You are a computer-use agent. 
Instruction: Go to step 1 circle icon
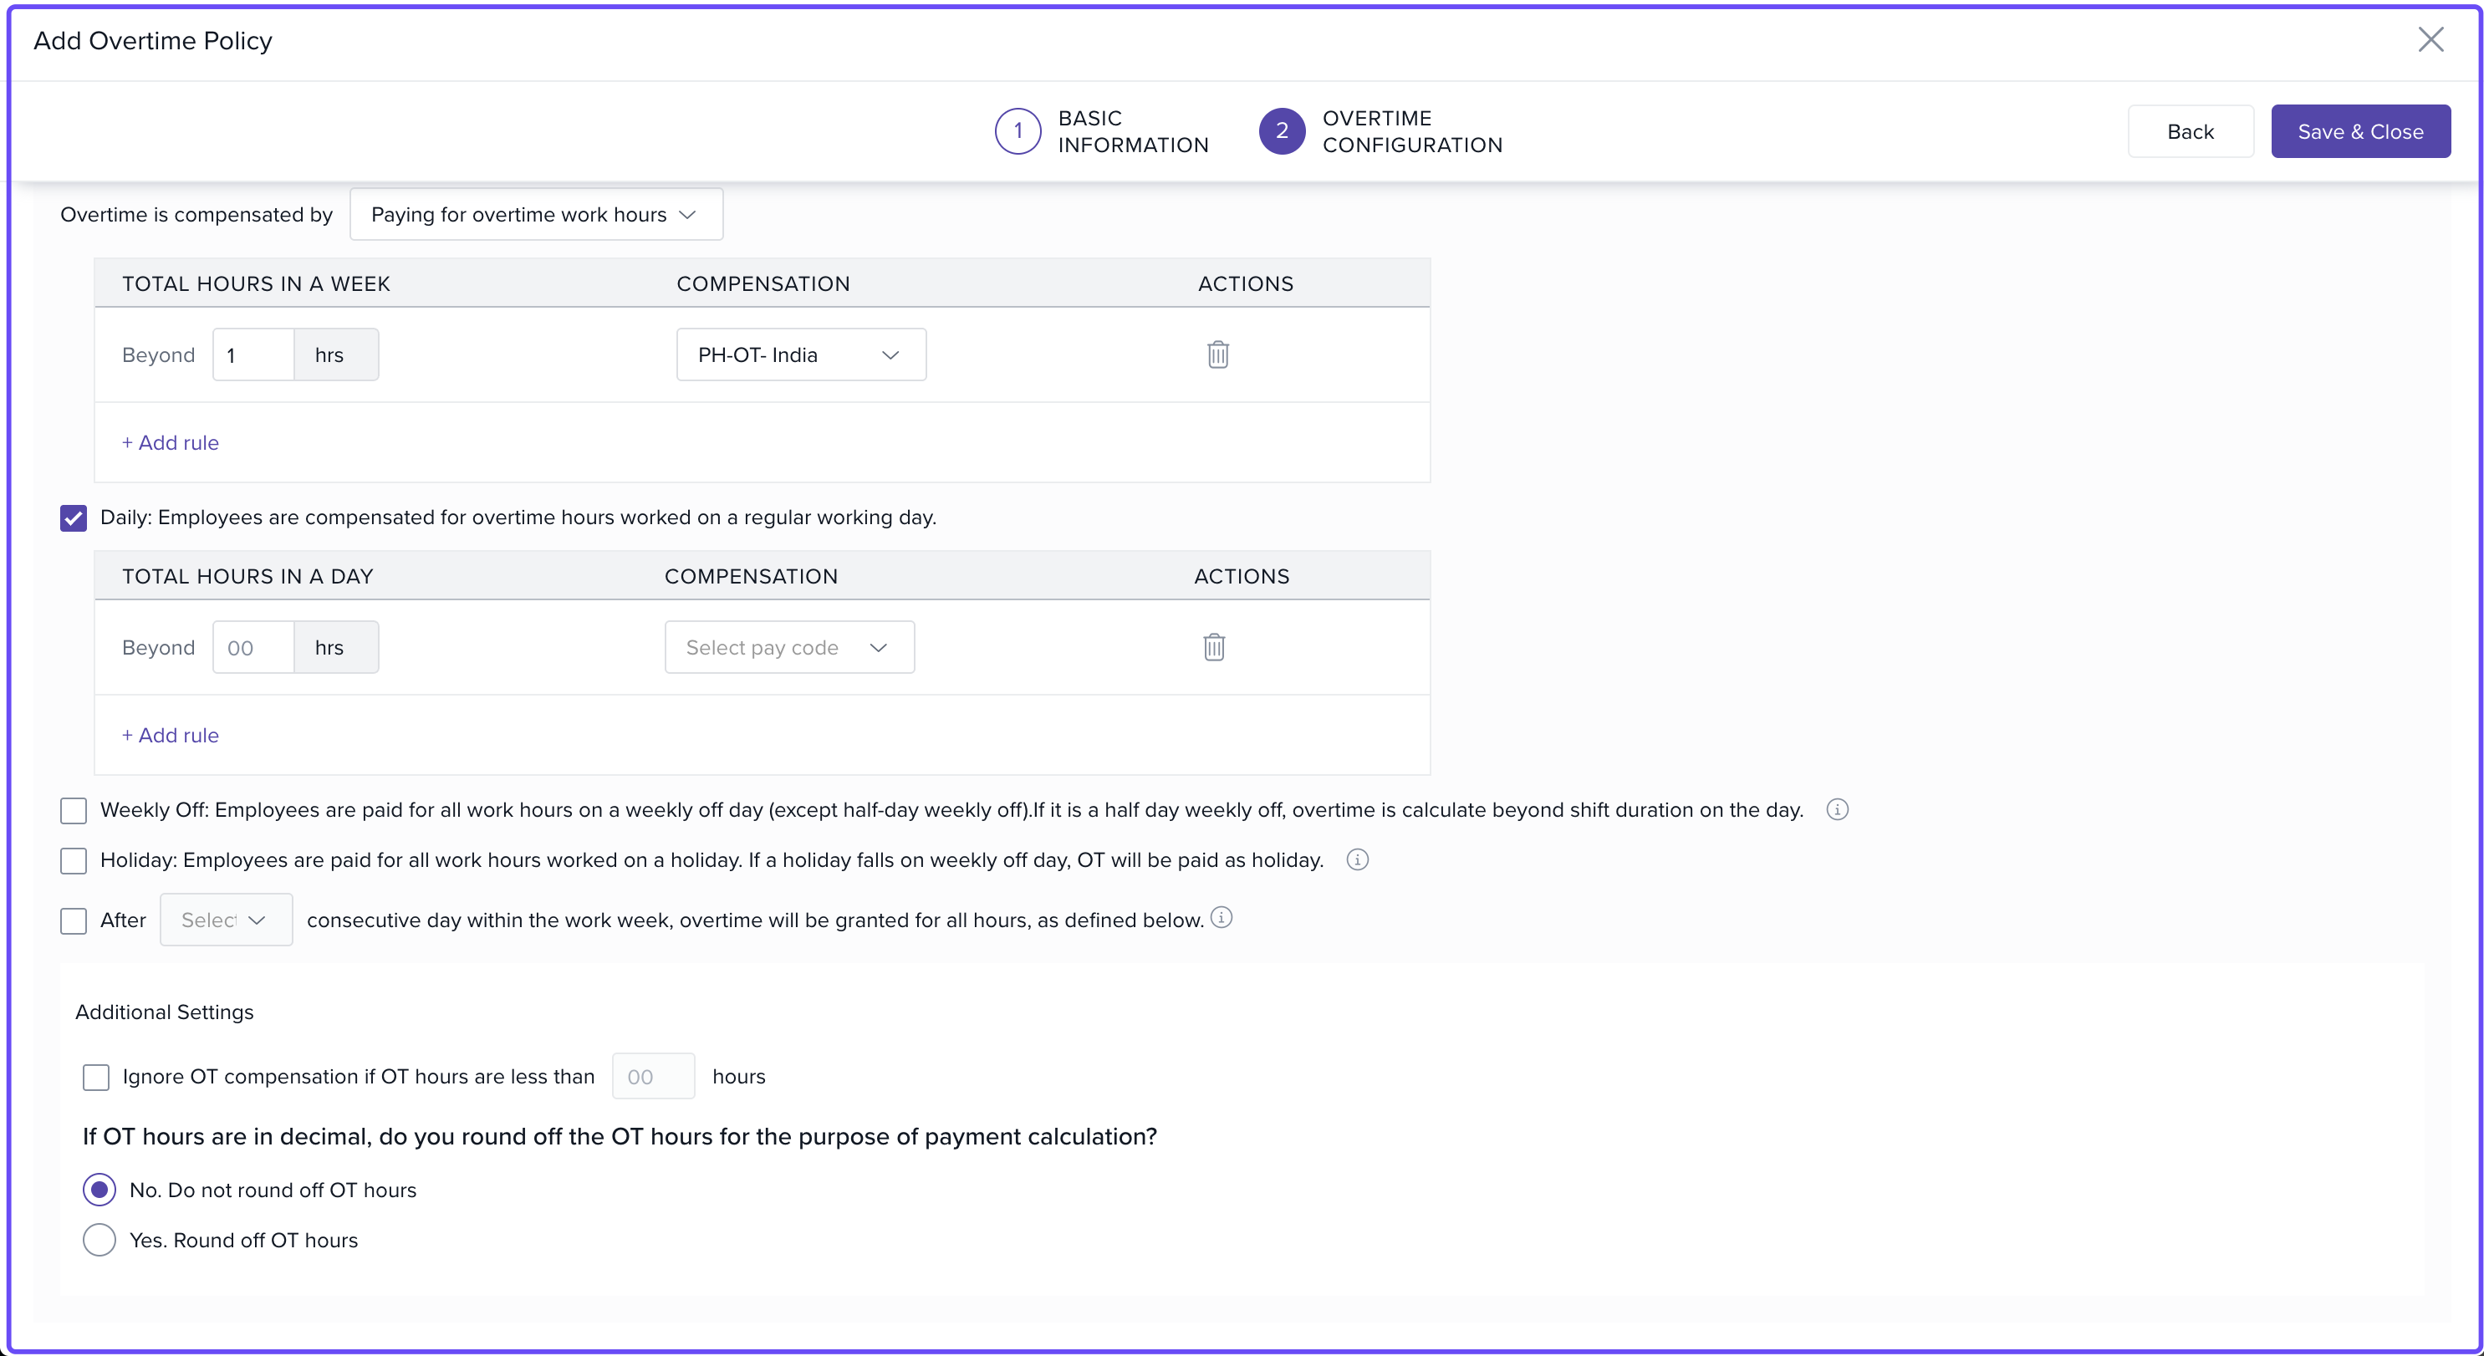pyautogui.click(x=1018, y=131)
